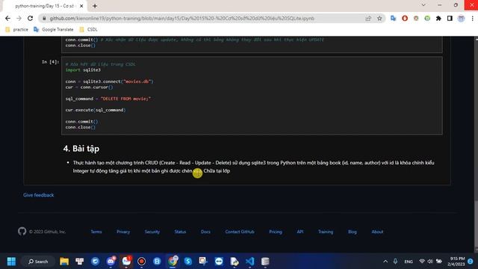Viewport: 478px width, 269px height.
Task: Open Training footer link
Action: pyautogui.click(x=326, y=232)
